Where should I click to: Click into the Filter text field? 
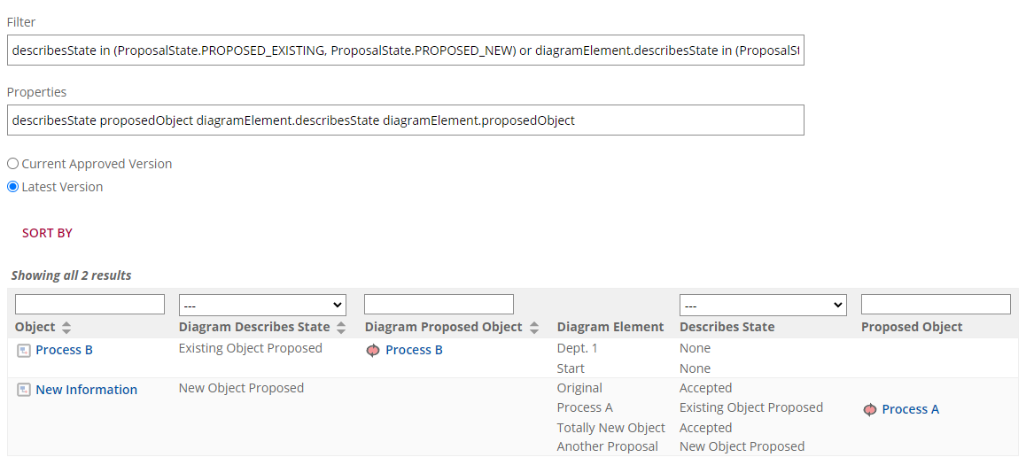click(405, 50)
